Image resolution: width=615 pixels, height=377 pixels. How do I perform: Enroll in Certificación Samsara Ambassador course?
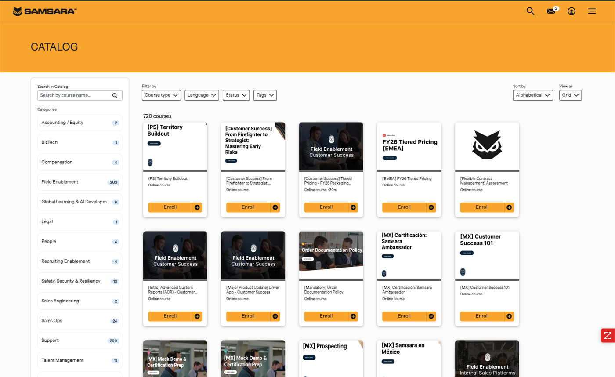pyautogui.click(x=404, y=316)
